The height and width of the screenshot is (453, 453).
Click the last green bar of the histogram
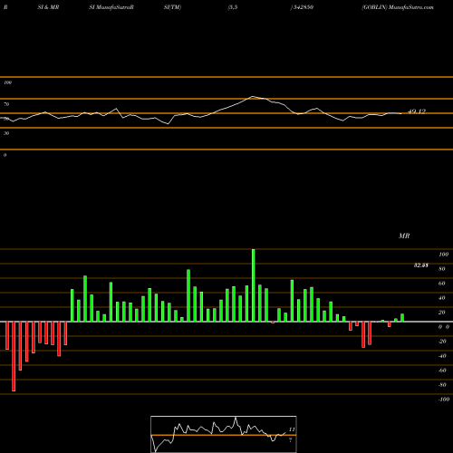tap(402, 318)
